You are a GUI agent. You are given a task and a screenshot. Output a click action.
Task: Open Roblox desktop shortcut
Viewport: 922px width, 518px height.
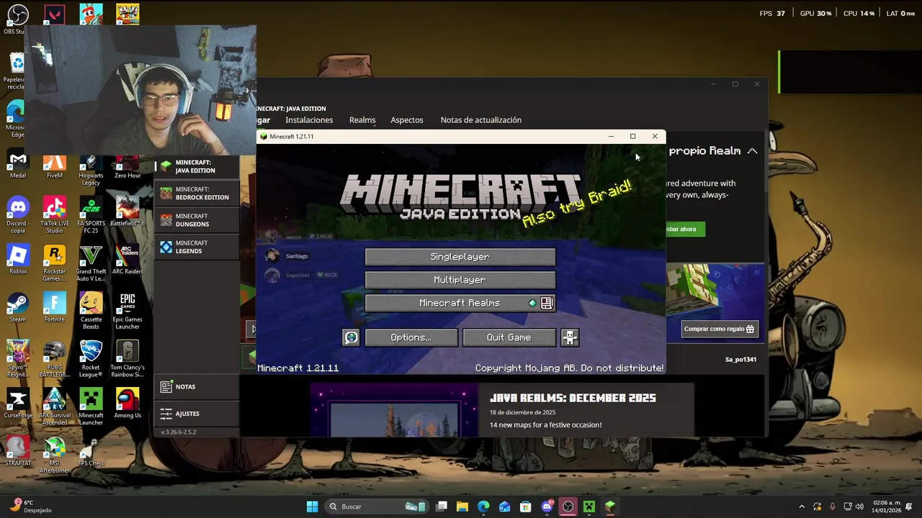[x=18, y=260]
